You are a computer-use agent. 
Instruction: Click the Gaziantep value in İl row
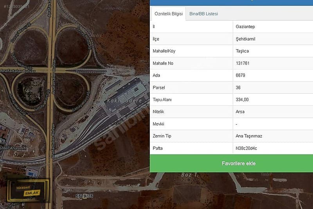click(245, 27)
